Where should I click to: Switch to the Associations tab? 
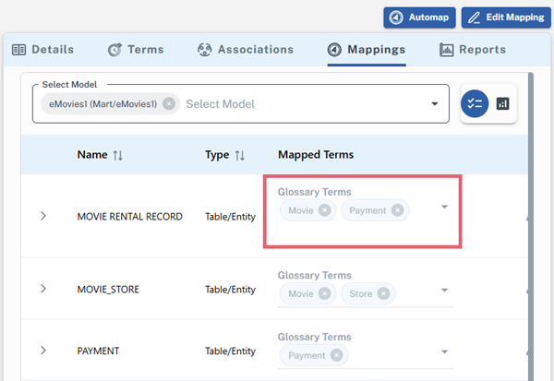tap(246, 50)
